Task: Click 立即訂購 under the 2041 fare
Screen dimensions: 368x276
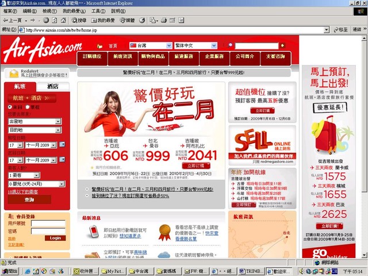Action: 196,166
